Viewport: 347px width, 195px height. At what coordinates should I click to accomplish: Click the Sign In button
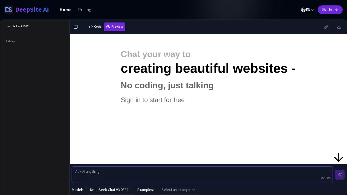(330, 10)
